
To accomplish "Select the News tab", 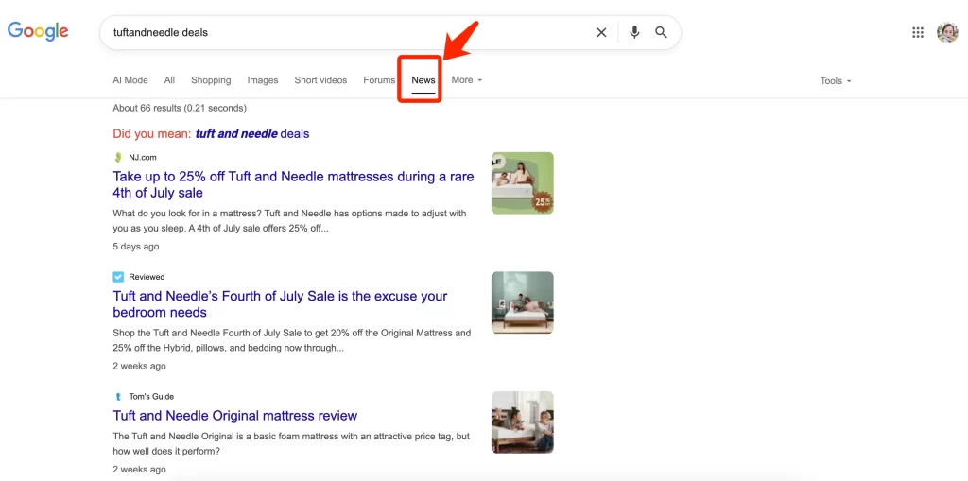I will click(x=423, y=80).
